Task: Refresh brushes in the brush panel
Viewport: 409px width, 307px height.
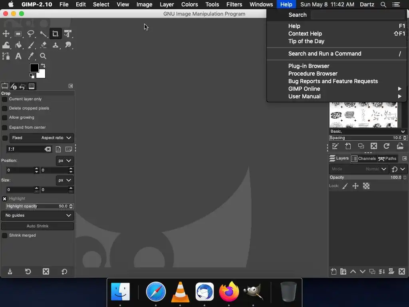Action: [387, 146]
